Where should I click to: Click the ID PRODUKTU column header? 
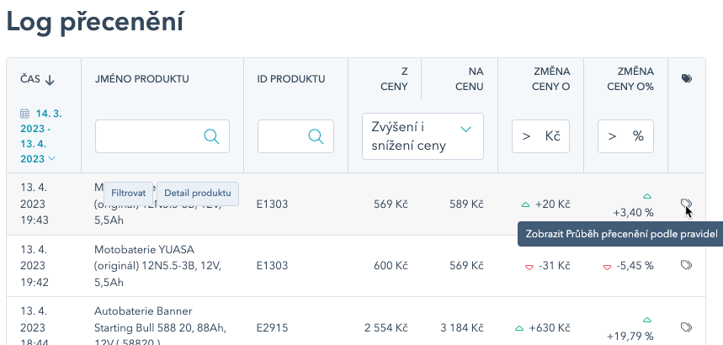291,79
